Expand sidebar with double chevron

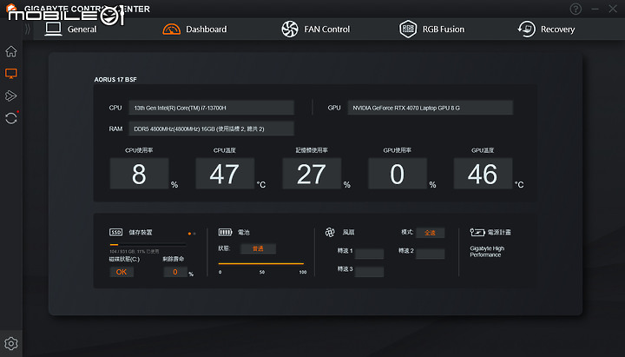(x=28, y=30)
